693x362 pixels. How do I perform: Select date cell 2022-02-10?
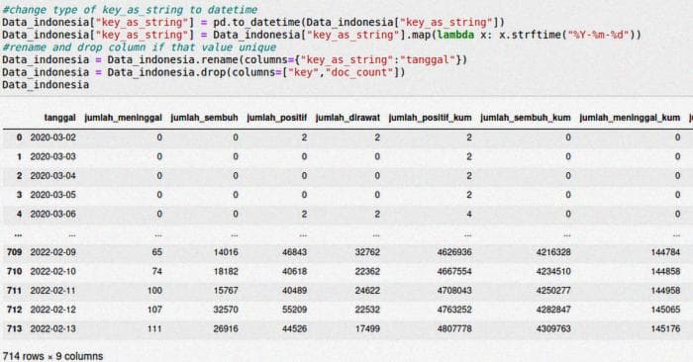(53, 271)
